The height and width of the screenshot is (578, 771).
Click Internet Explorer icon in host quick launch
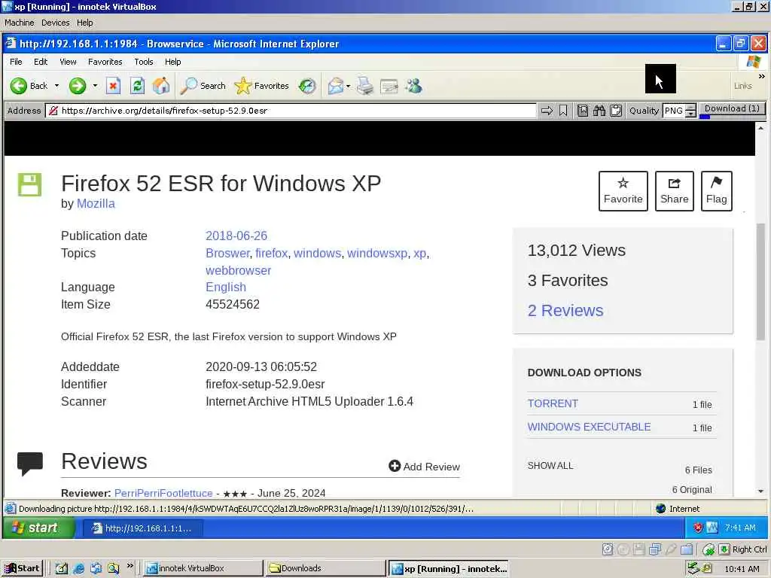tap(78, 569)
